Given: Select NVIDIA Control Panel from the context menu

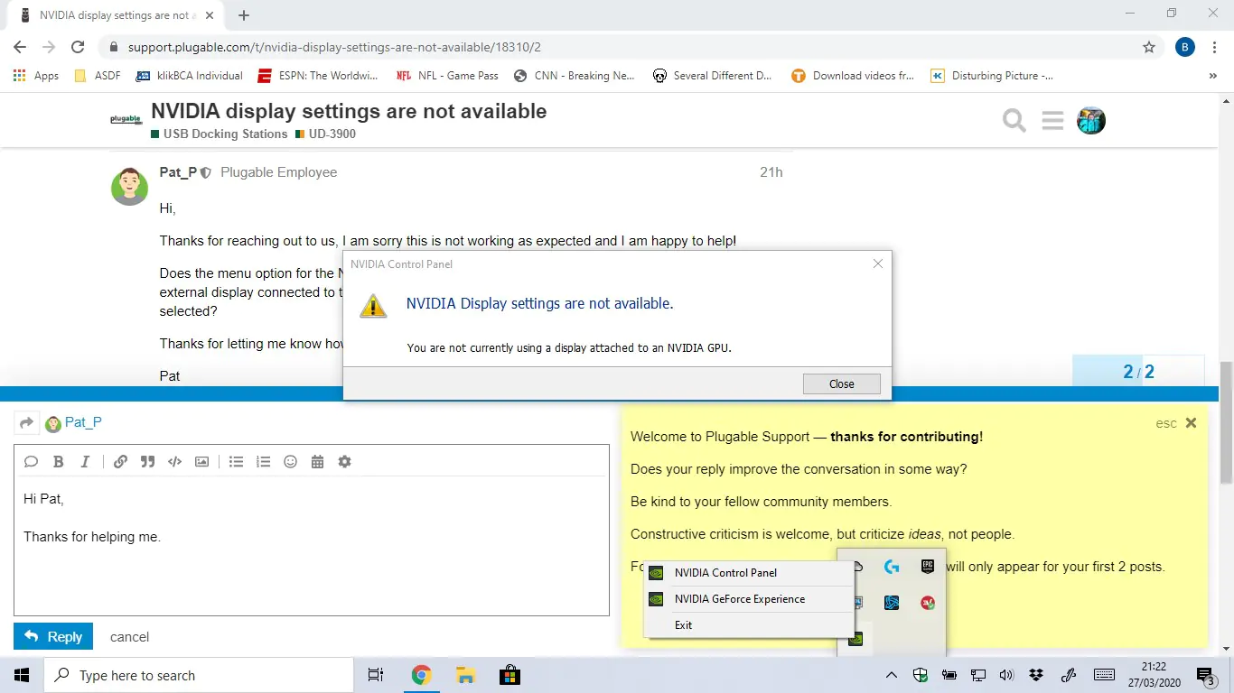Looking at the screenshot, I should (725, 573).
